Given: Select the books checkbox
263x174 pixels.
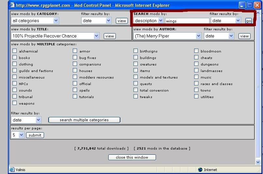Looking at the screenshot, I should pyautogui.click(x=15, y=57).
